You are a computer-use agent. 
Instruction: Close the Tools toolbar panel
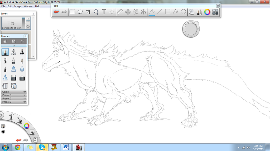coord(218,6)
